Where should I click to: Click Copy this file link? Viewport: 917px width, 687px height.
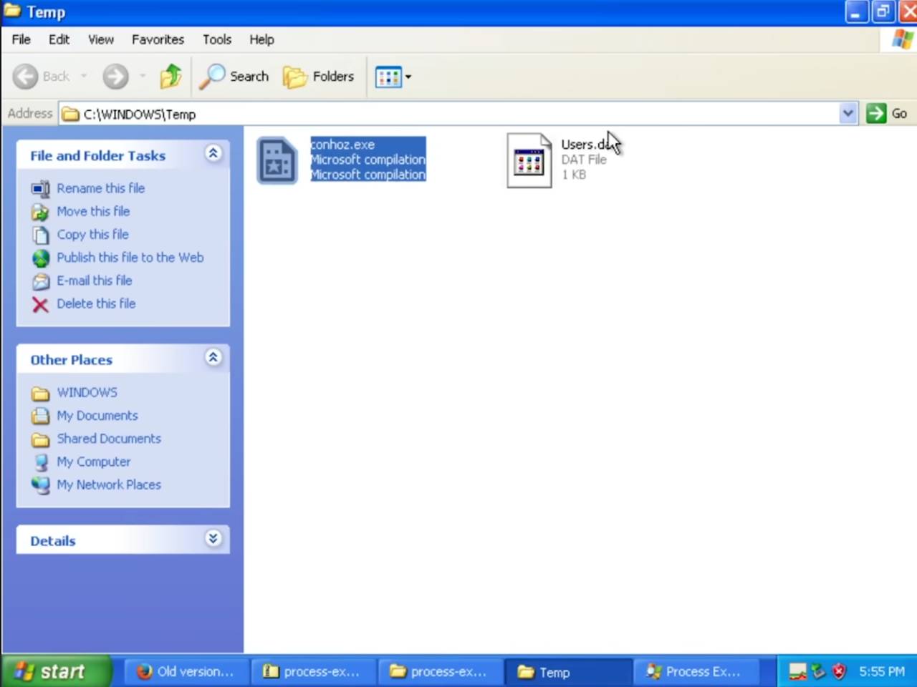tap(93, 234)
